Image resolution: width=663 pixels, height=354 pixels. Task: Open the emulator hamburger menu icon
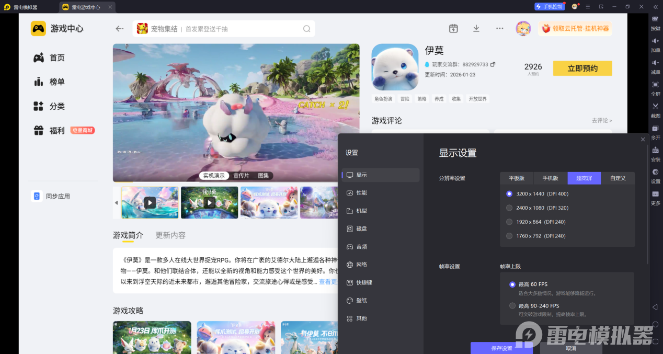[x=588, y=7]
